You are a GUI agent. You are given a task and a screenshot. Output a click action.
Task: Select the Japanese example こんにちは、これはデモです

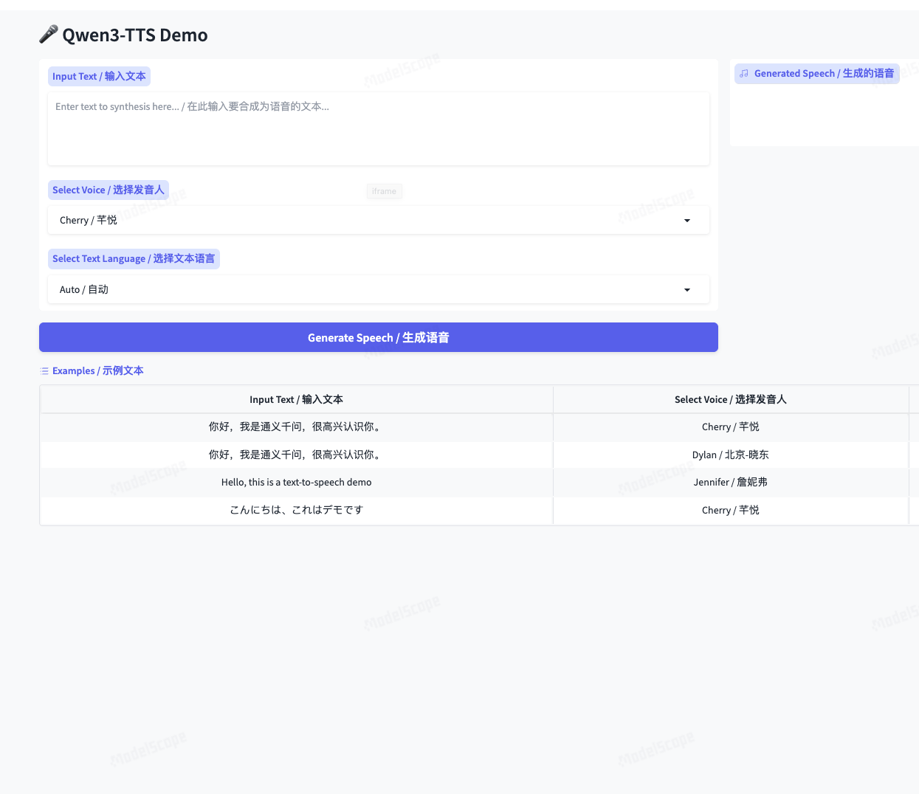tap(296, 510)
